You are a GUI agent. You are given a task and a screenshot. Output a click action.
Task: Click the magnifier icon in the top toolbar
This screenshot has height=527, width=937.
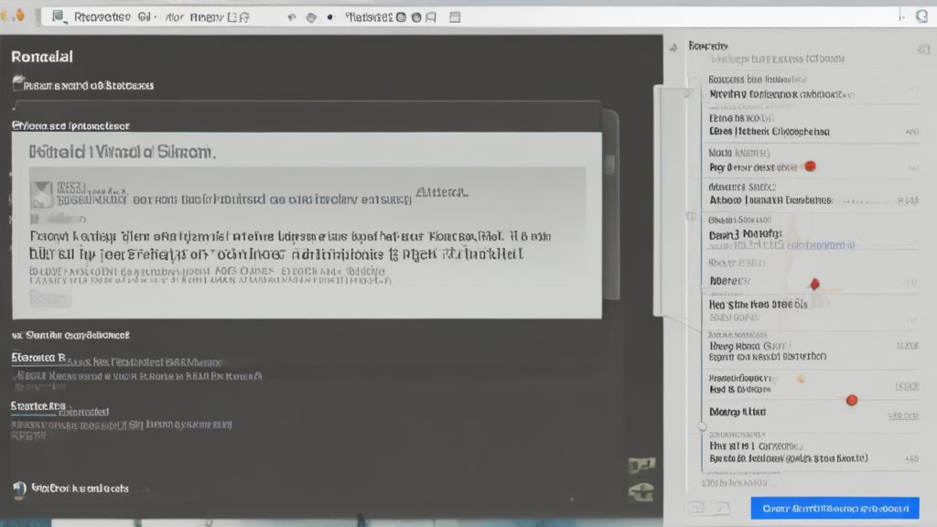[x=921, y=16]
